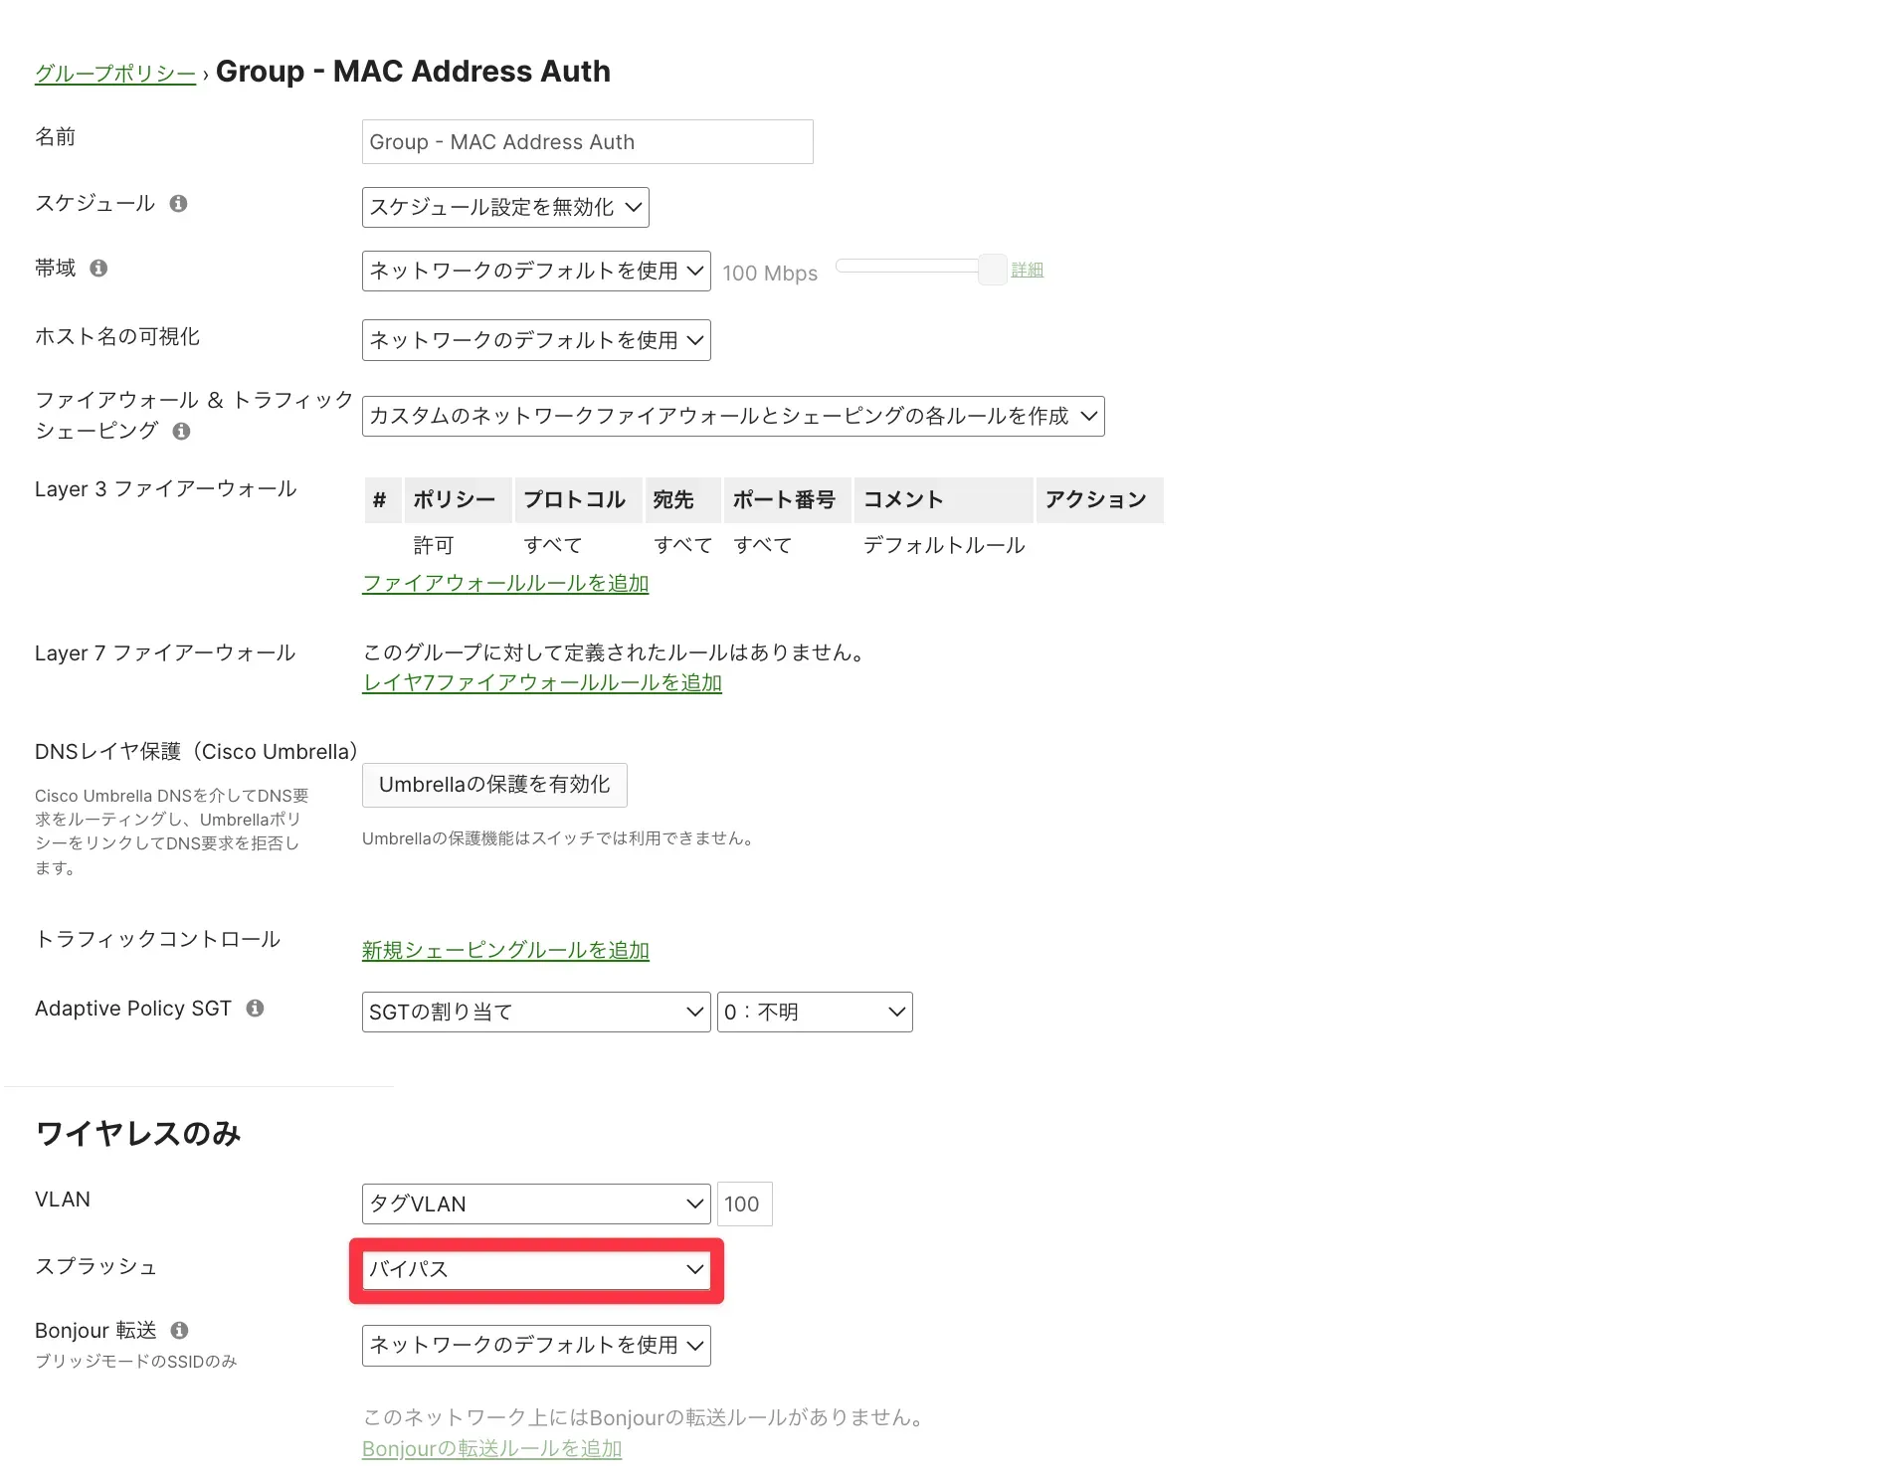Click the Adaptive Policy SGT info icon
1890x1480 pixels.
point(255,1009)
